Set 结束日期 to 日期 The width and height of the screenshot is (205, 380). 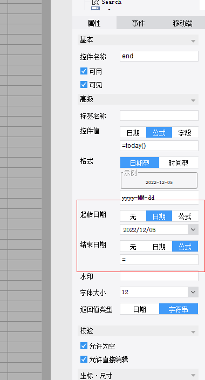[x=159, y=247]
